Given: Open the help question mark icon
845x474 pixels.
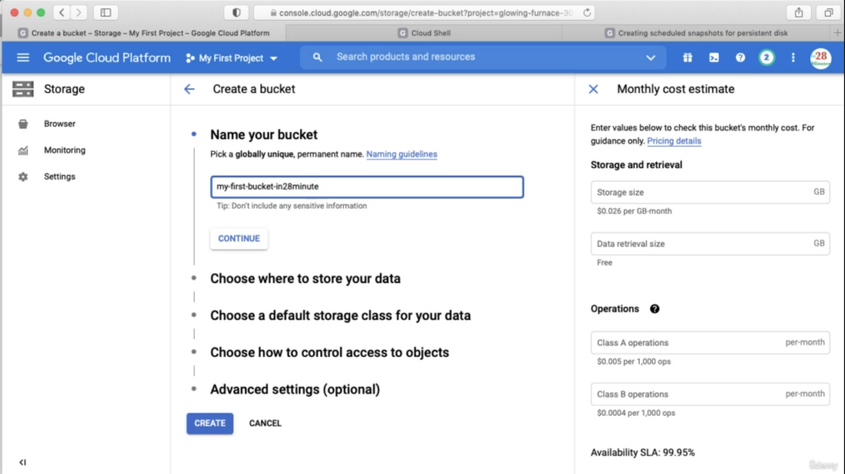Looking at the screenshot, I should tap(740, 58).
